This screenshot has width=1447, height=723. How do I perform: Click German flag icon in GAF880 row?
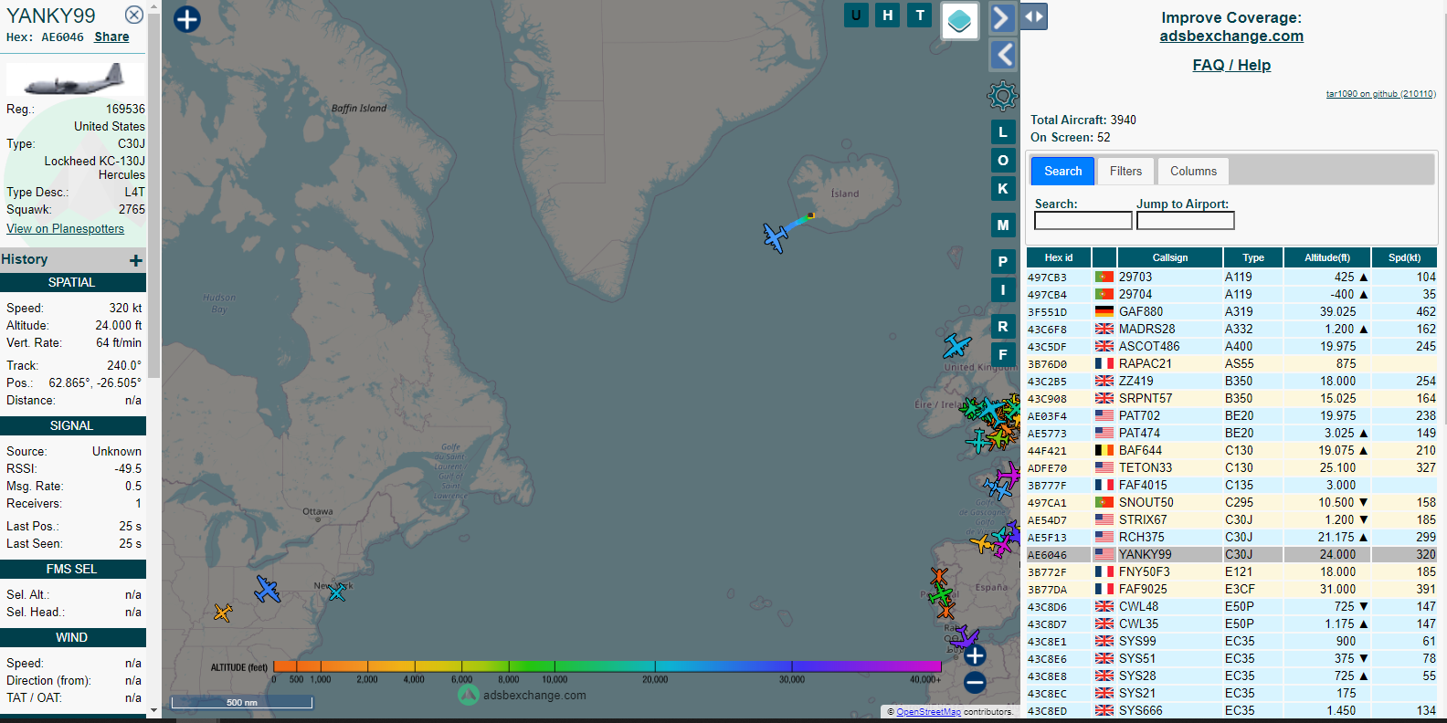1104,311
